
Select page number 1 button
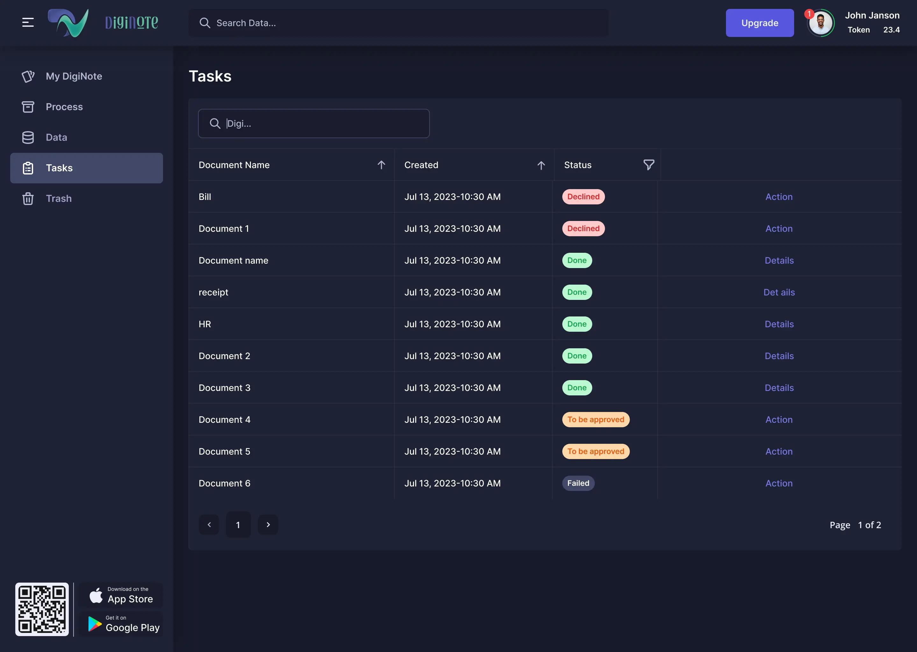[x=238, y=524]
